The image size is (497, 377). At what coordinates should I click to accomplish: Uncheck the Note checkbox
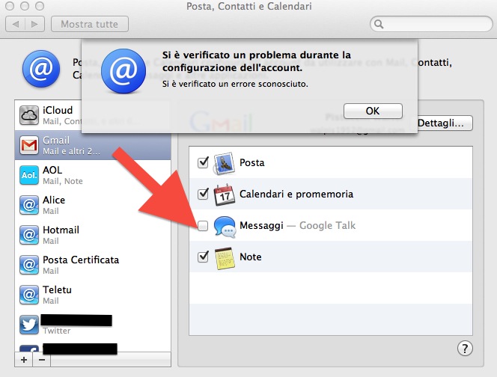pyautogui.click(x=203, y=257)
